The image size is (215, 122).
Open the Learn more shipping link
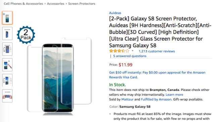pos(174,95)
